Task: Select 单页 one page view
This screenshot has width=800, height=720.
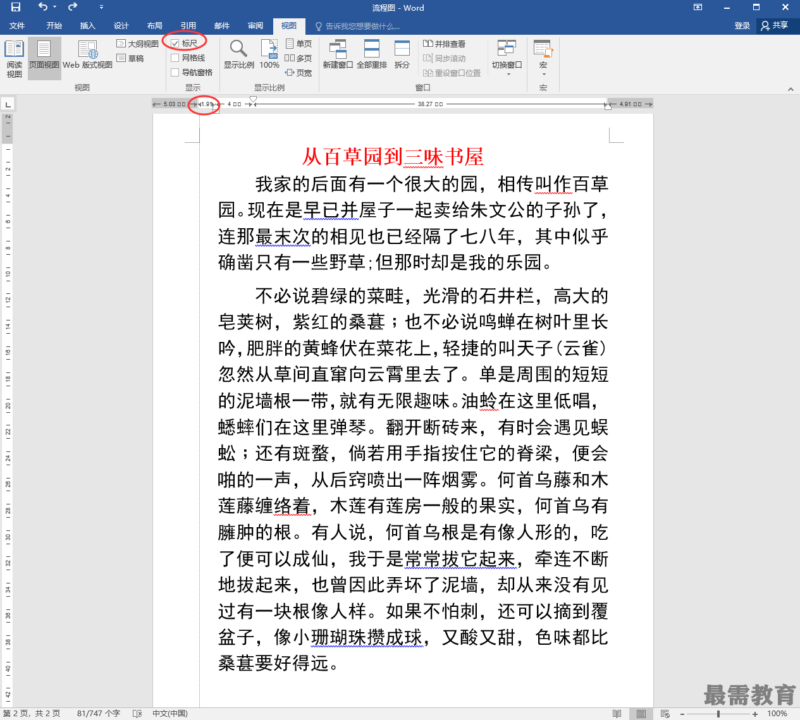Action: tap(298, 44)
